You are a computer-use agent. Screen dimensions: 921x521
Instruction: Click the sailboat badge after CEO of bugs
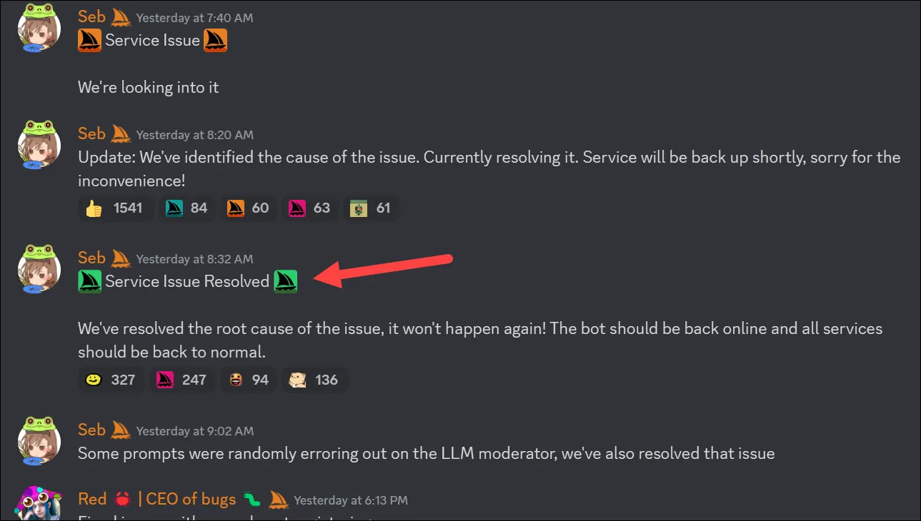pos(279,500)
